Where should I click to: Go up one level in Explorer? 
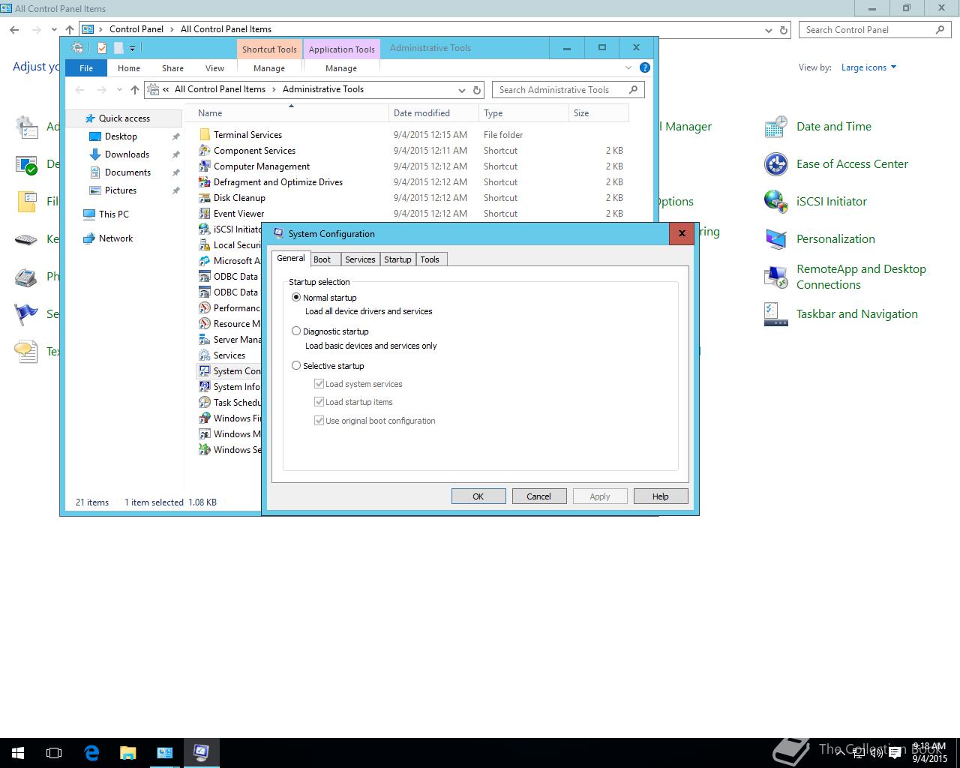(135, 90)
